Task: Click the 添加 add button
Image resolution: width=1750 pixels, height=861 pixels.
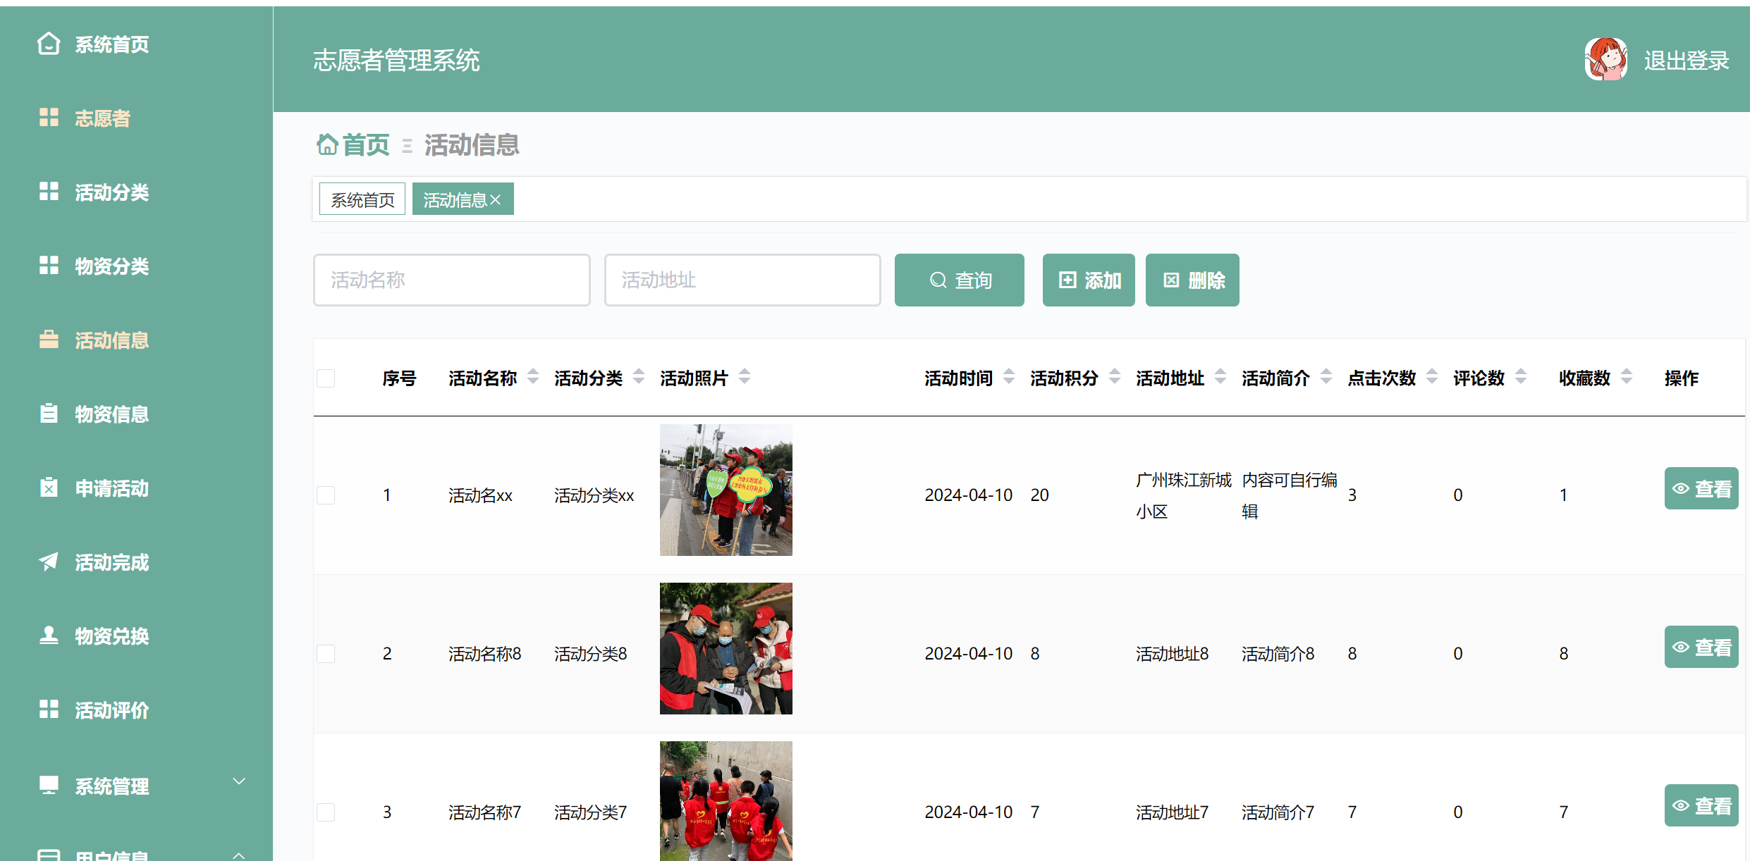Action: [1088, 280]
